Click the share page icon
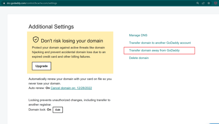 (x=203, y=3)
